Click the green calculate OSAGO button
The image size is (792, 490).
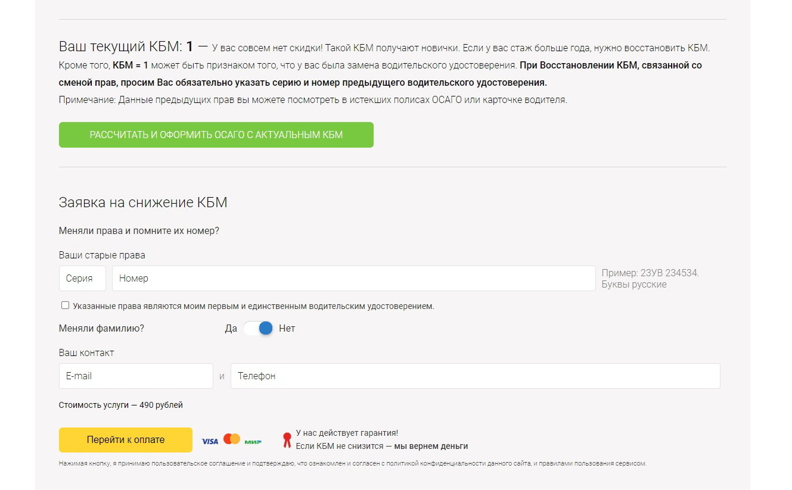pos(216,135)
